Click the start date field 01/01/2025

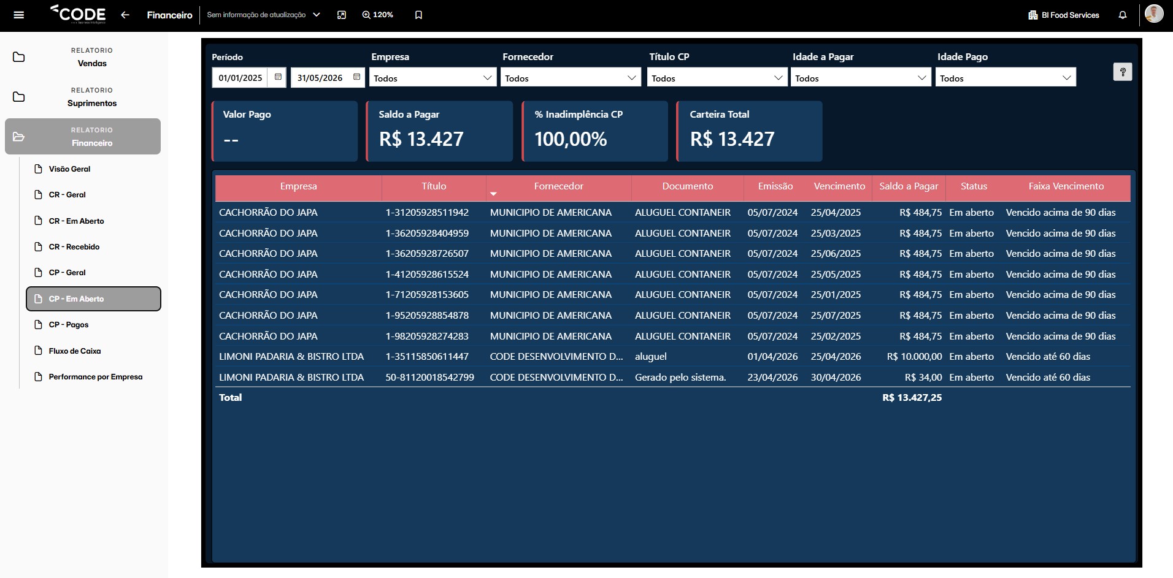coord(240,78)
